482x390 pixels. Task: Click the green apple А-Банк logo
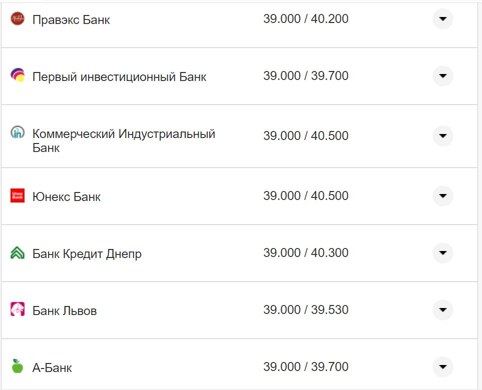17,366
